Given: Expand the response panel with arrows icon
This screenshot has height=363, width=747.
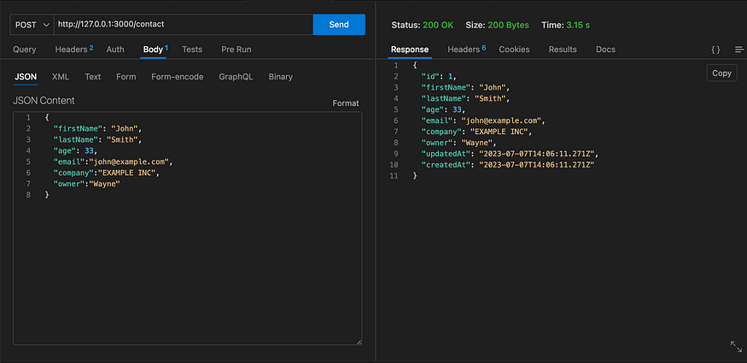Looking at the screenshot, I should 736,346.
